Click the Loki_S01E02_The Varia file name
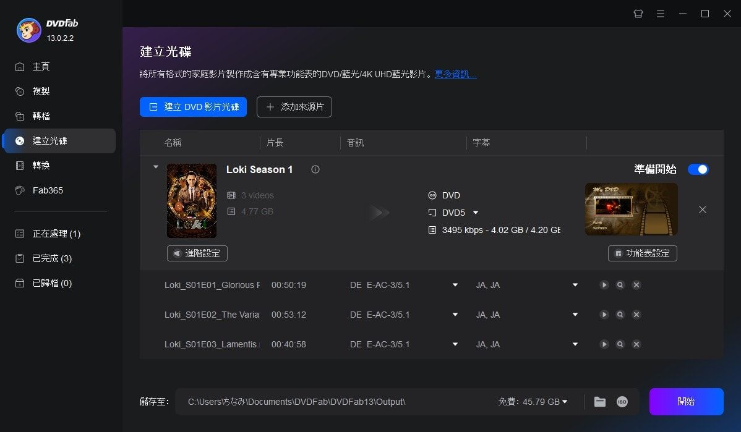The image size is (741, 432). tap(212, 315)
